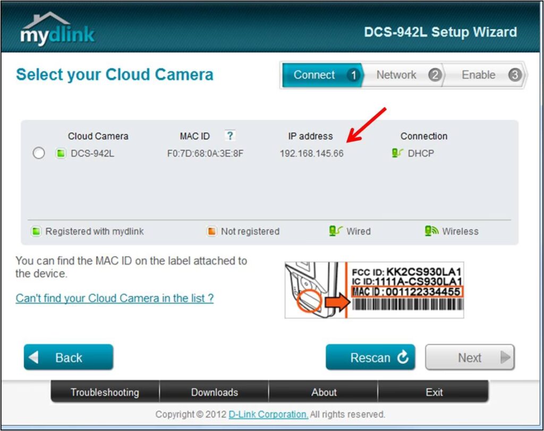Screen dimensions: 544x431
Task: Switch to the Network step tab
Action: pos(403,75)
